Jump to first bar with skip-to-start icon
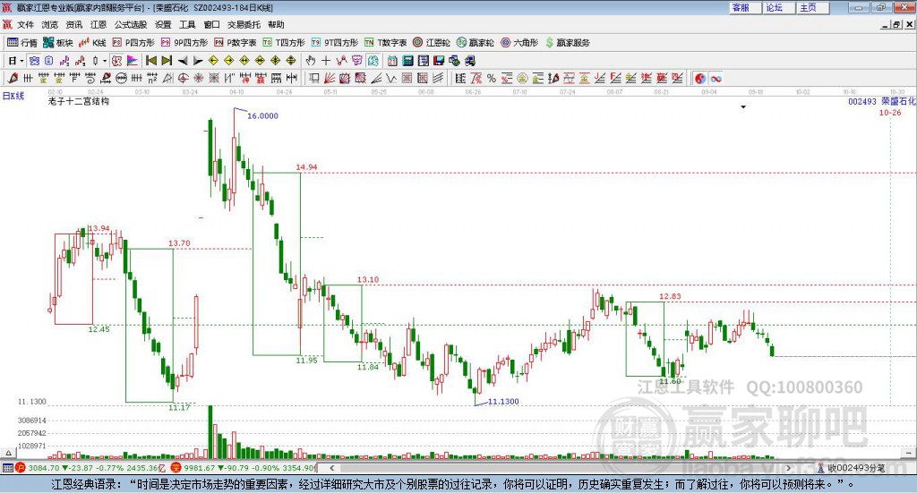 coord(150,61)
